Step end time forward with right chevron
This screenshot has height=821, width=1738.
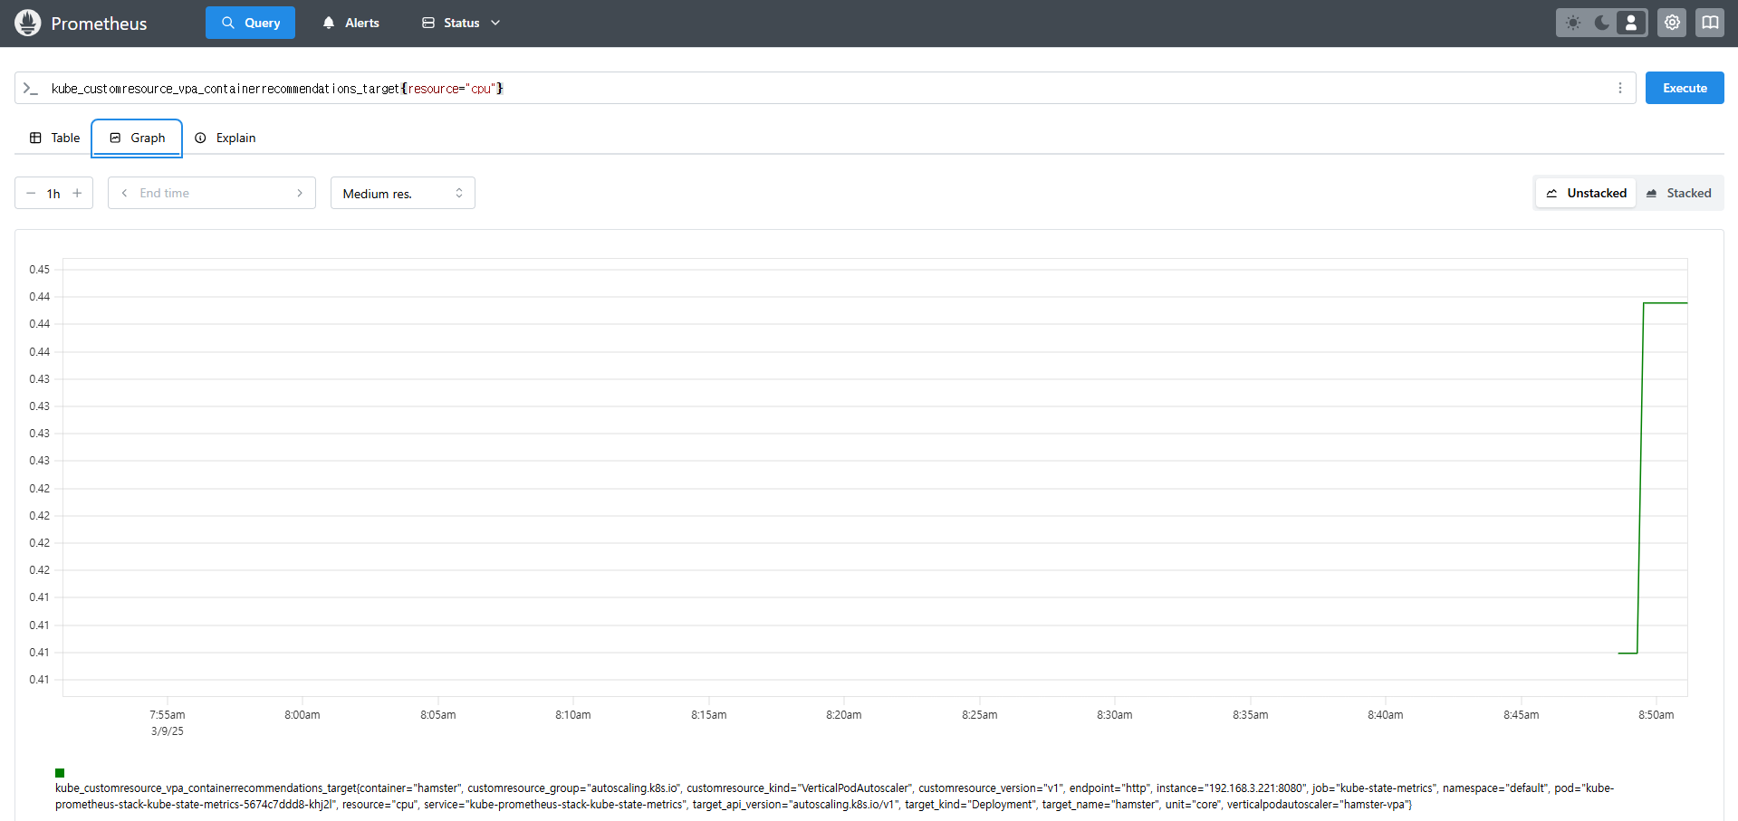pyautogui.click(x=300, y=193)
